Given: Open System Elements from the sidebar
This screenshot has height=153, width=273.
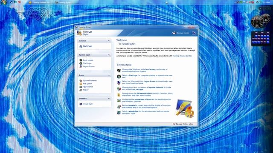Looking at the screenshot, I should coord(90,80).
